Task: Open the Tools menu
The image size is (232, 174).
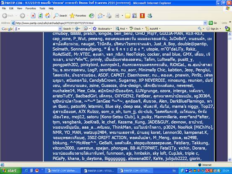Action: (x=42, y=8)
